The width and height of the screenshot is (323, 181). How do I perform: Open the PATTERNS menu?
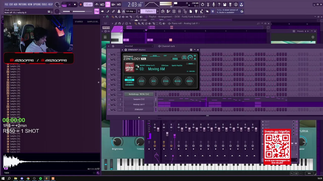22,5
